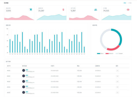The image size is (137, 97).
Task: Click the teal shopping cart icon
Action: (x=31, y=10)
